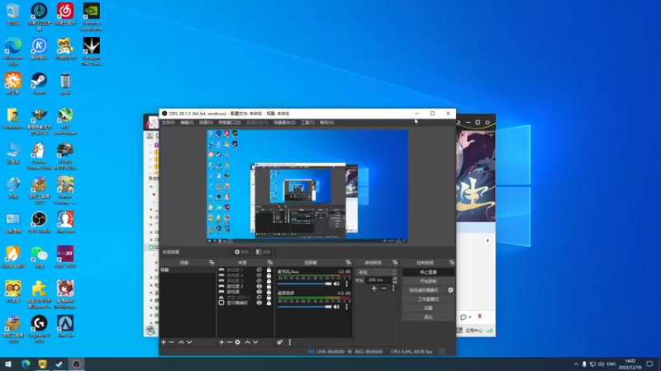Image resolution: width=661 pixels, height=371 pixels.
Task: Hide the 游戏源 2 source via eye icon
Action: tap(259, 286)
